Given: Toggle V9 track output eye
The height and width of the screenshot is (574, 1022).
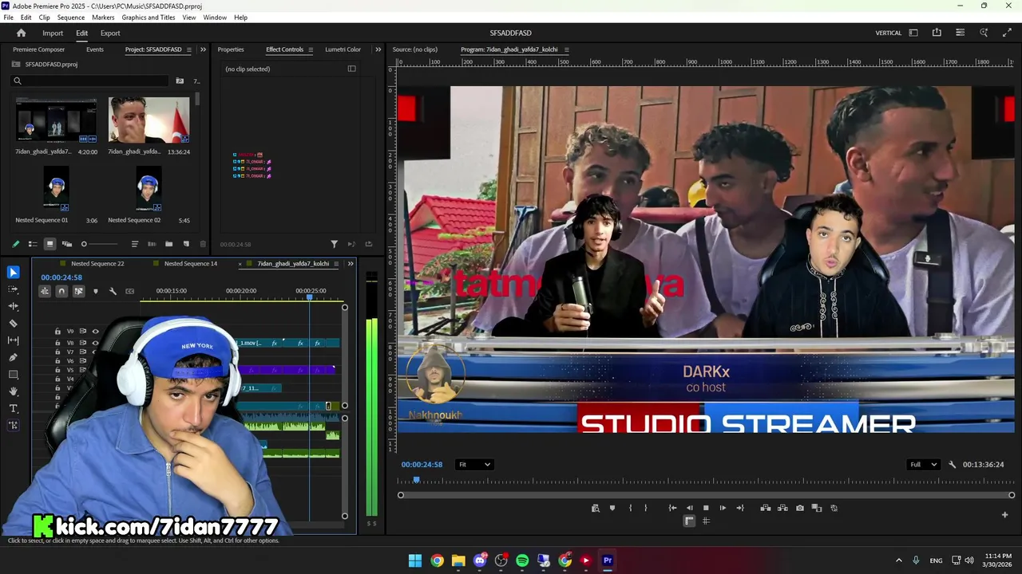Looking at the screenshot, I should 95,331.
